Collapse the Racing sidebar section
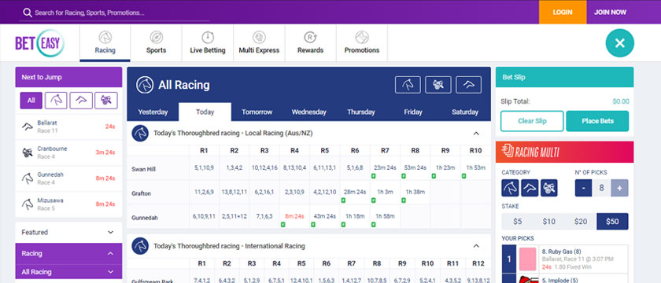Screen dimensions: 661x283 click(68, 253)
